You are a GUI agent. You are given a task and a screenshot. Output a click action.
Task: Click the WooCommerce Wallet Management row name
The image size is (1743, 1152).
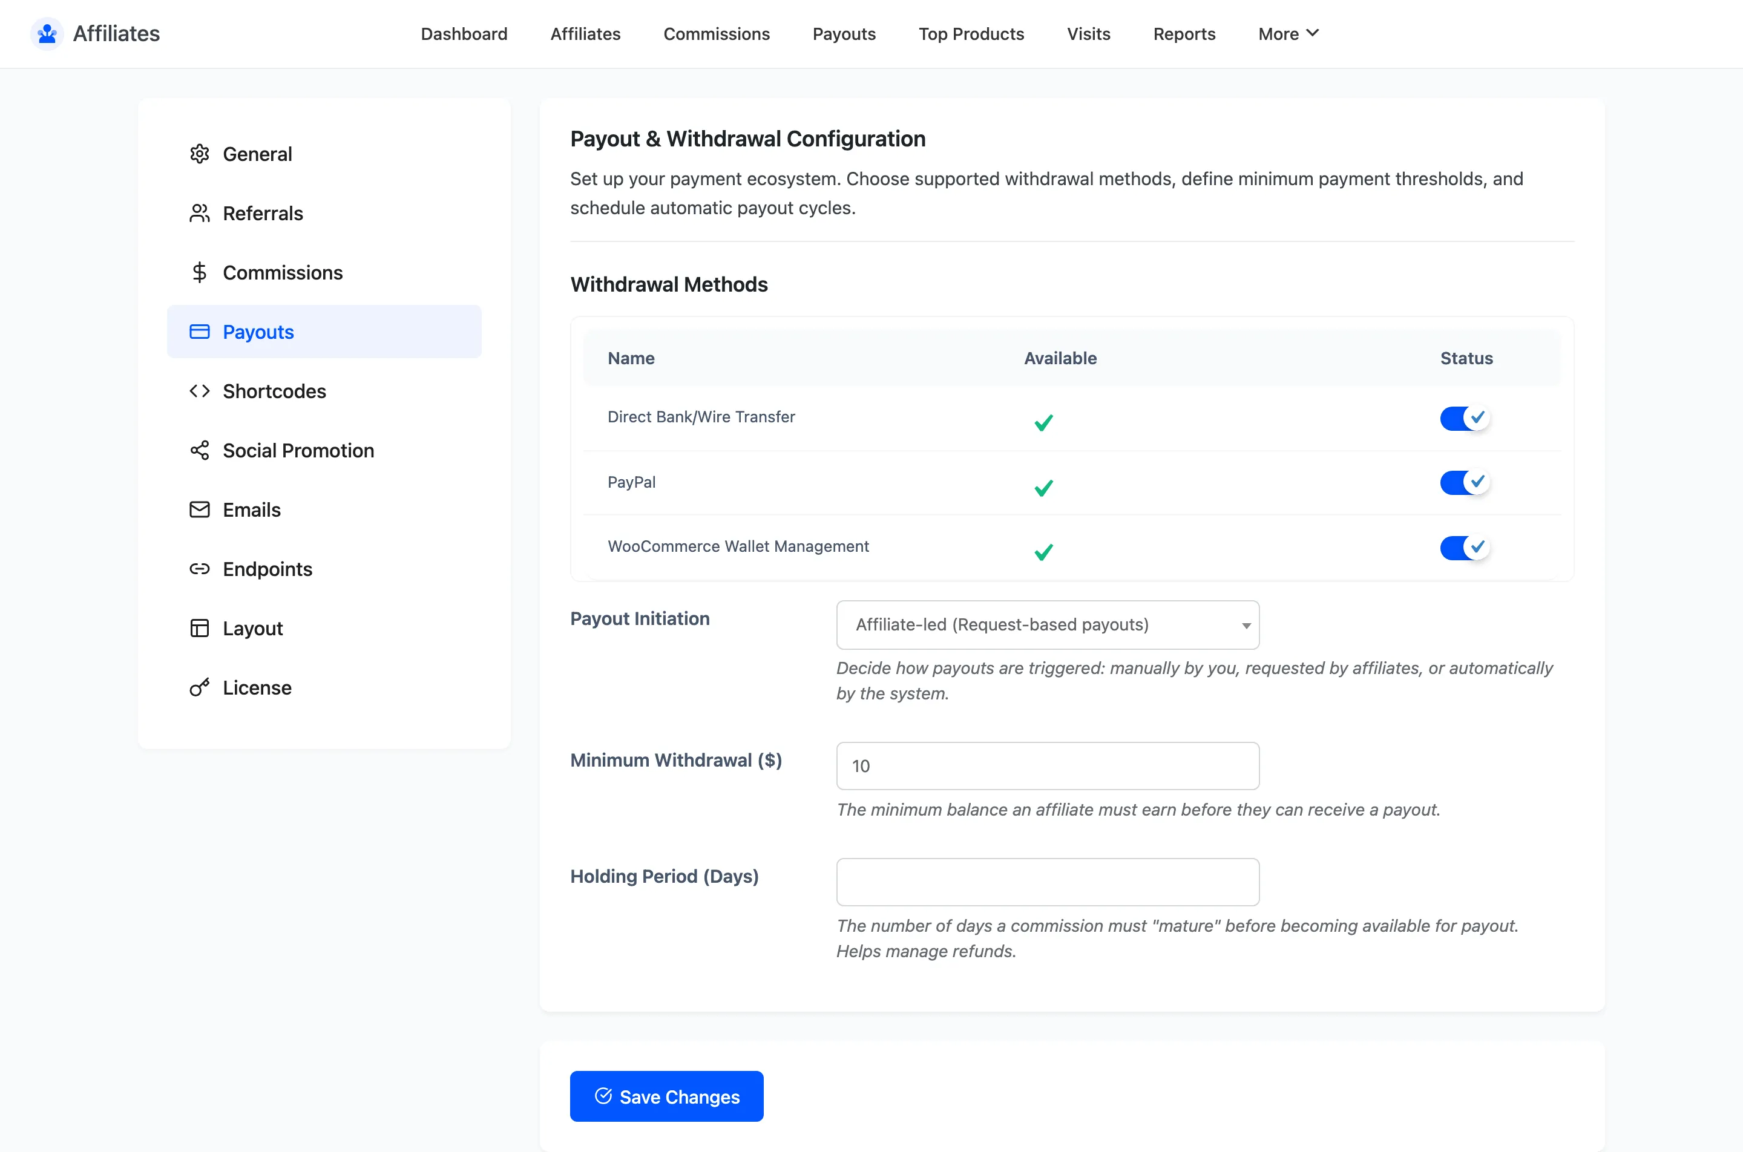pyautogui.click(x=738, y=546)
